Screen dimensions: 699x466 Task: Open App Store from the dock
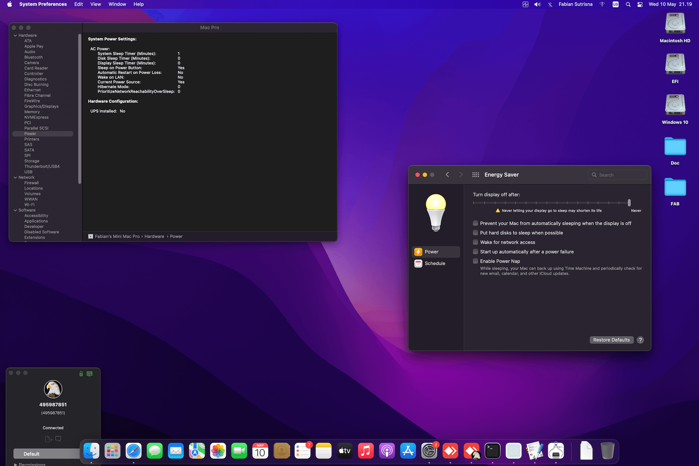tap(408, 451)
